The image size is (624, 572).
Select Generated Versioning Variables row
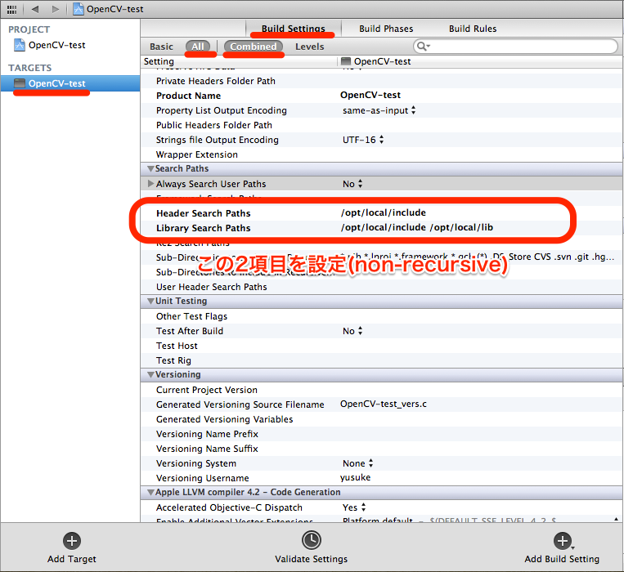(381, 419)
